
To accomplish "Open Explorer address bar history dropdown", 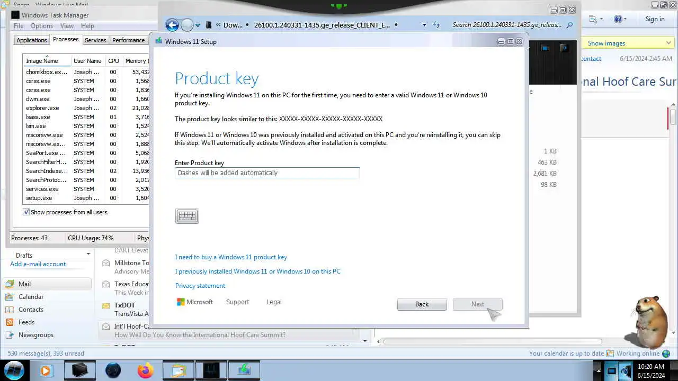I will (424, 25).
